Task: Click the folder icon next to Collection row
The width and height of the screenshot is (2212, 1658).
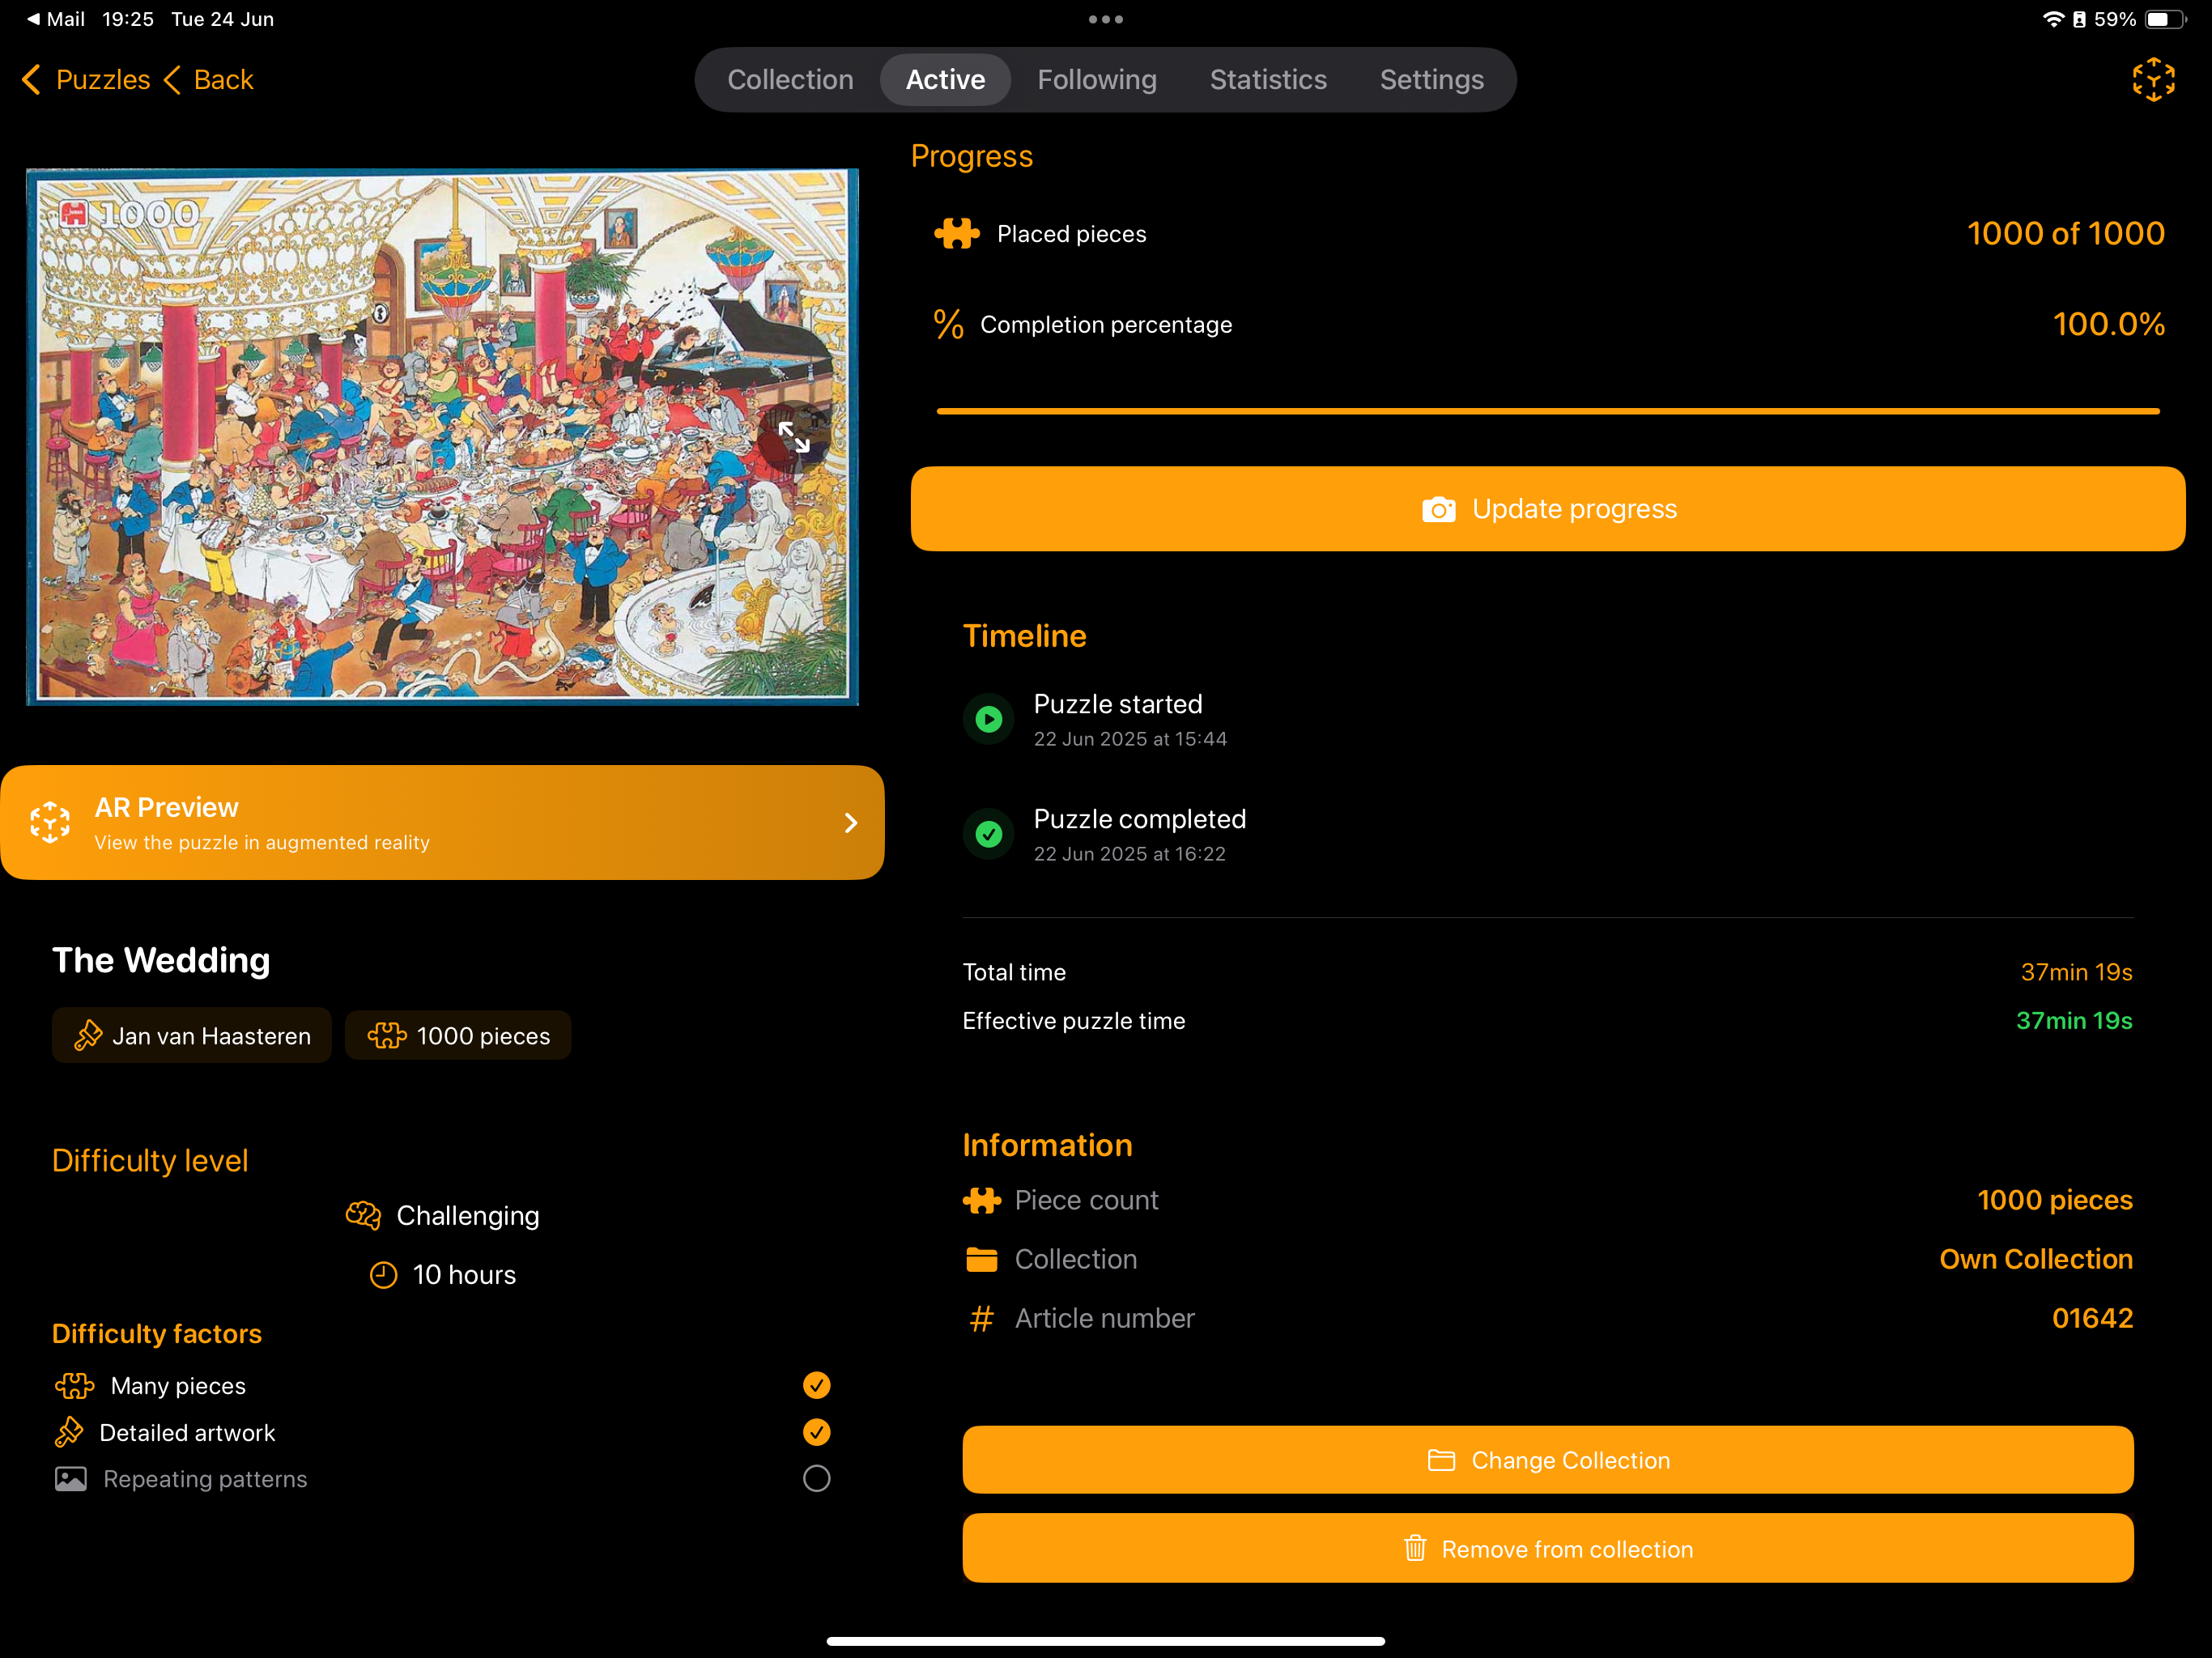Action: (x=982, y=1259)
